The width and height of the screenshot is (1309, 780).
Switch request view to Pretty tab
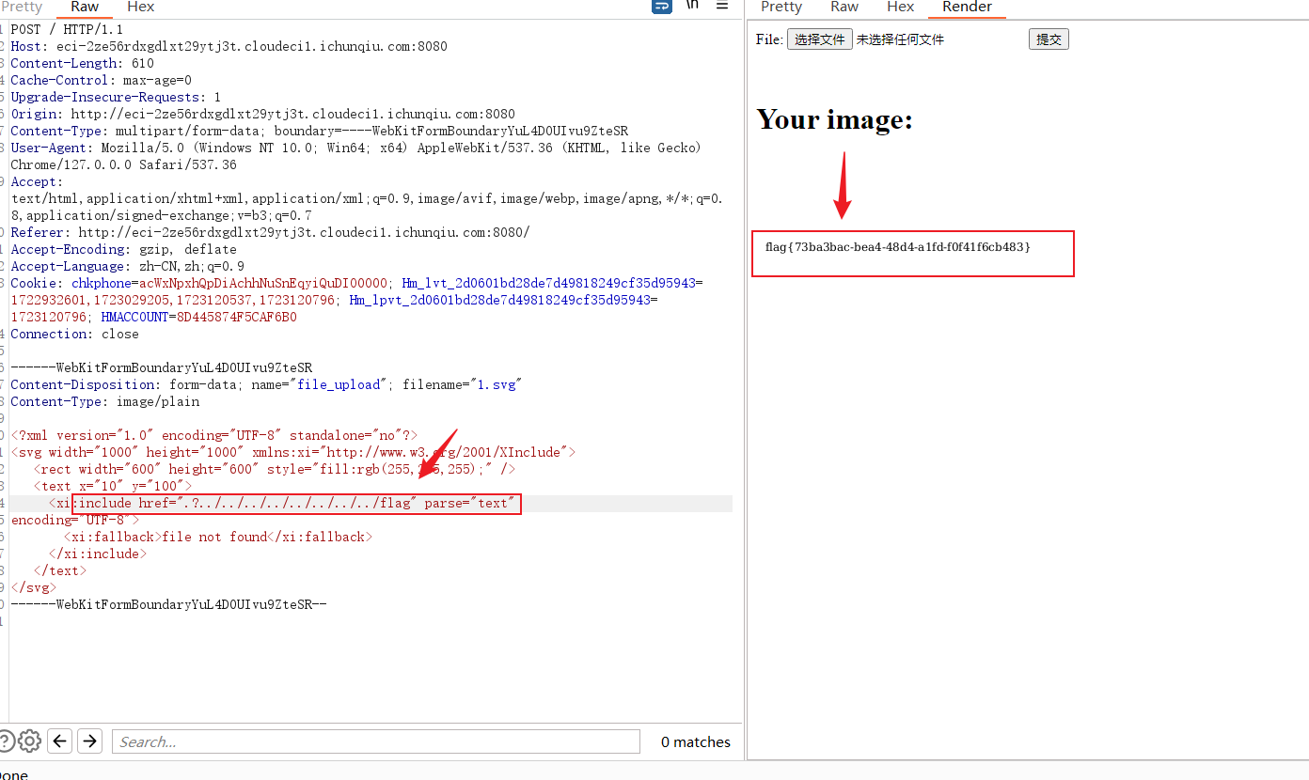coord(22,7)
